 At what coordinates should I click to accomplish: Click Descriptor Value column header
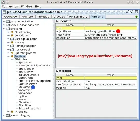[x=110, y=75]
